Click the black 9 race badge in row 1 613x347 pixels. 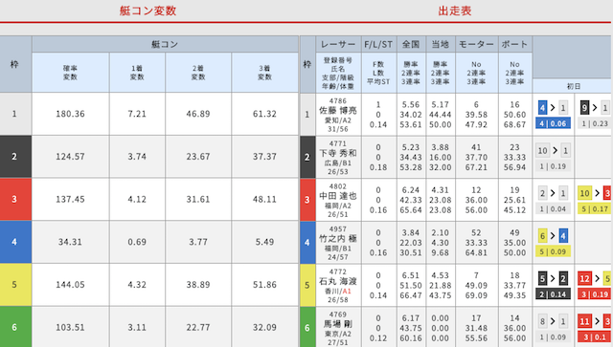click(584, 107)
